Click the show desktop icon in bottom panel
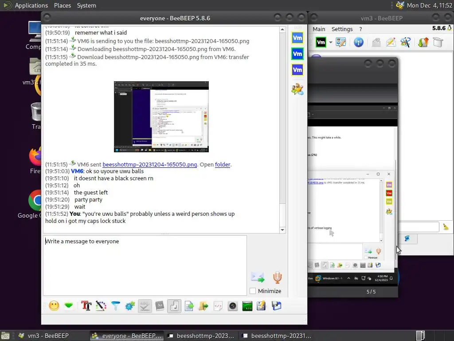 5,336
